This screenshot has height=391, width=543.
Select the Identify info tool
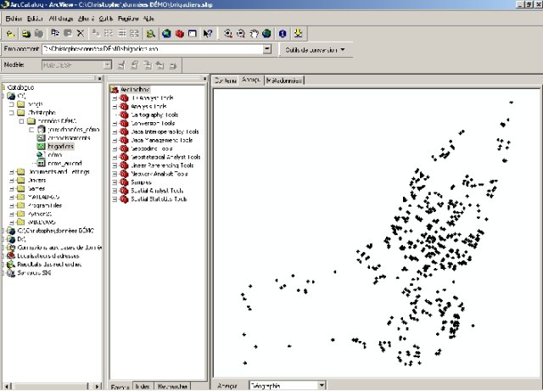pos(284,33)
